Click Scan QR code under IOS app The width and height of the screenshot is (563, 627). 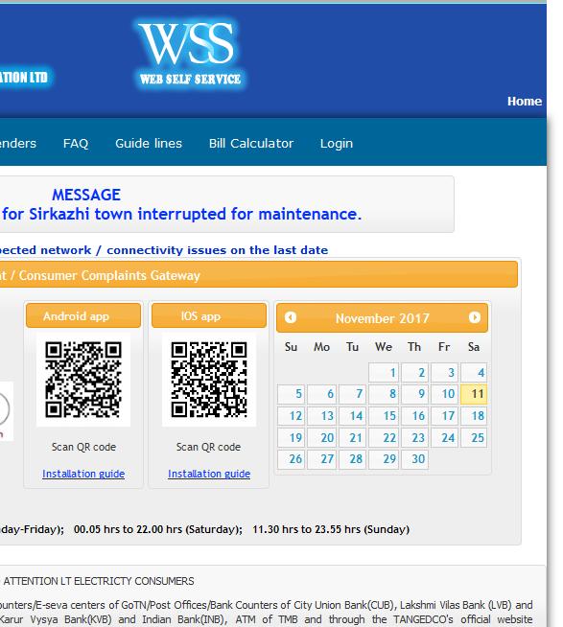[x=208, y=447]
